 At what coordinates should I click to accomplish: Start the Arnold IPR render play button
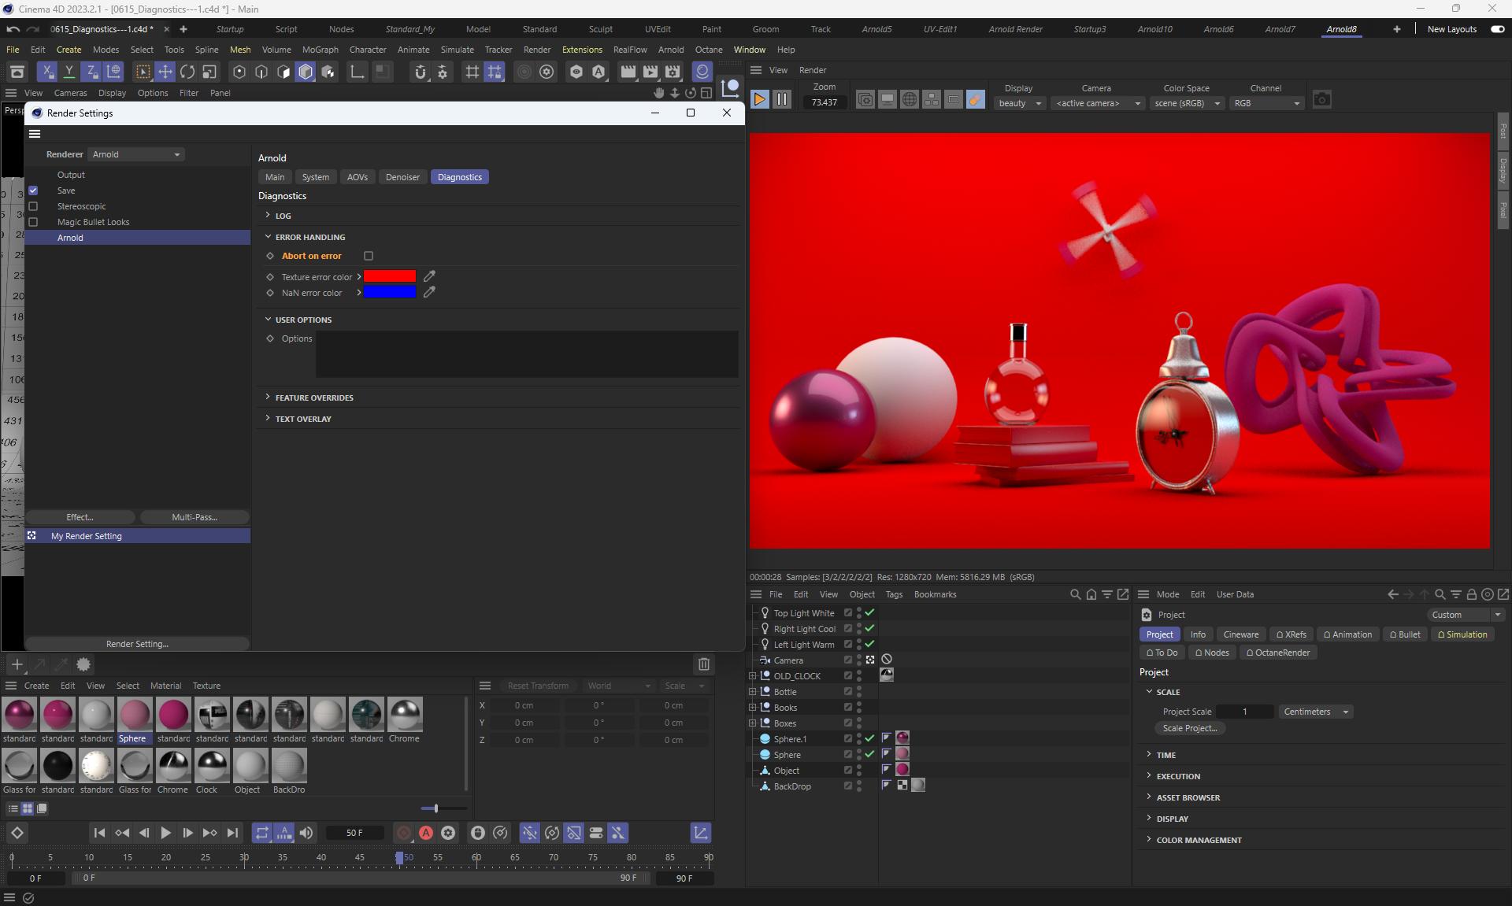click(760, 99)
